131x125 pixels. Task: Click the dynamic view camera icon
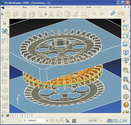coord(126,60)
